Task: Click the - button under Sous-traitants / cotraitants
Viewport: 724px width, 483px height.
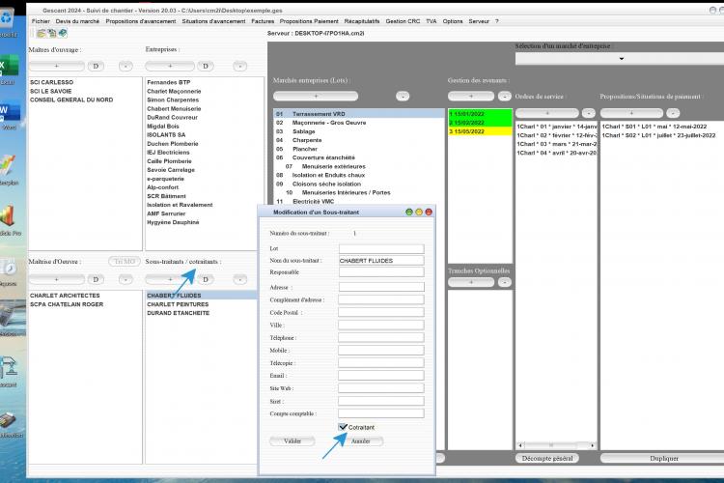Action: (239, 279)
